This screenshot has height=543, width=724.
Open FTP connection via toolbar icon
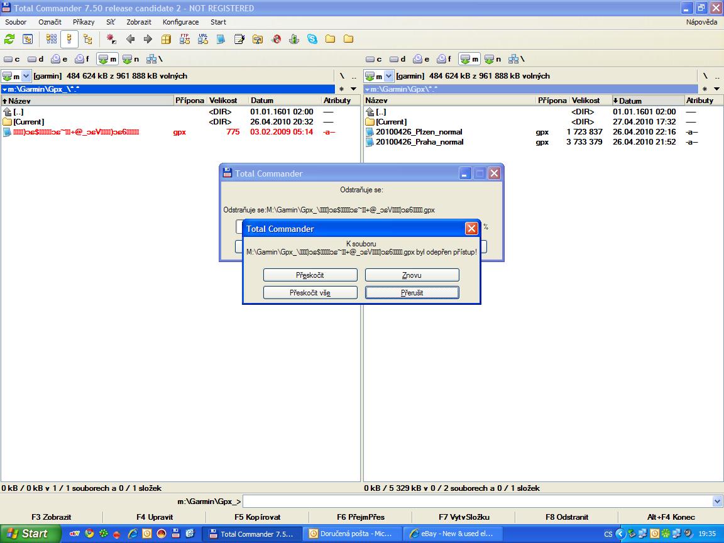[x=184, y=39]
